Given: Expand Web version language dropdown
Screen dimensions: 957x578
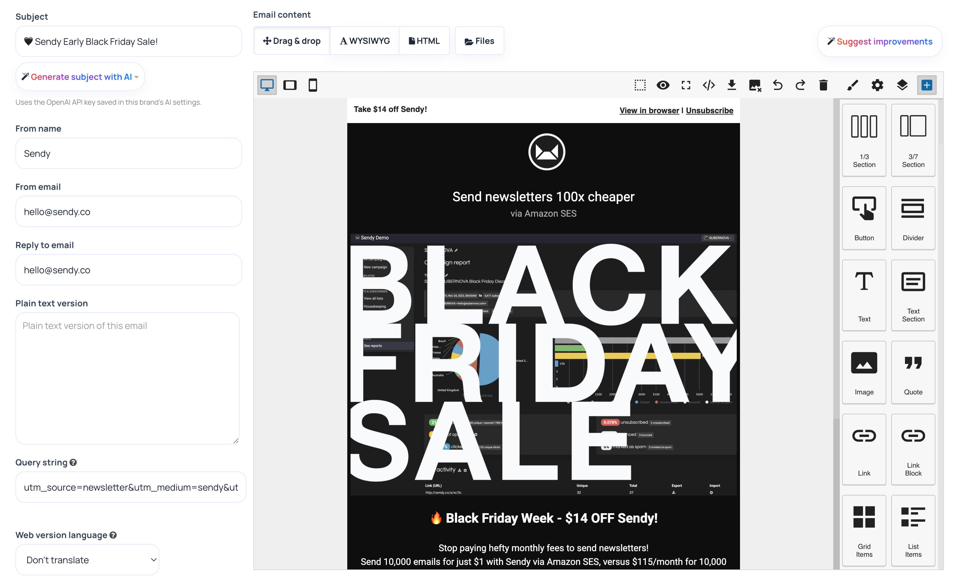Looking at the screenshot, I should pos(87,560).
